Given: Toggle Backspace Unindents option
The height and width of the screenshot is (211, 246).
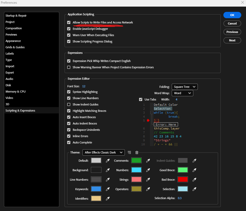Looking at the screenshot, I should pyautogui.click(x=69, y=130).
